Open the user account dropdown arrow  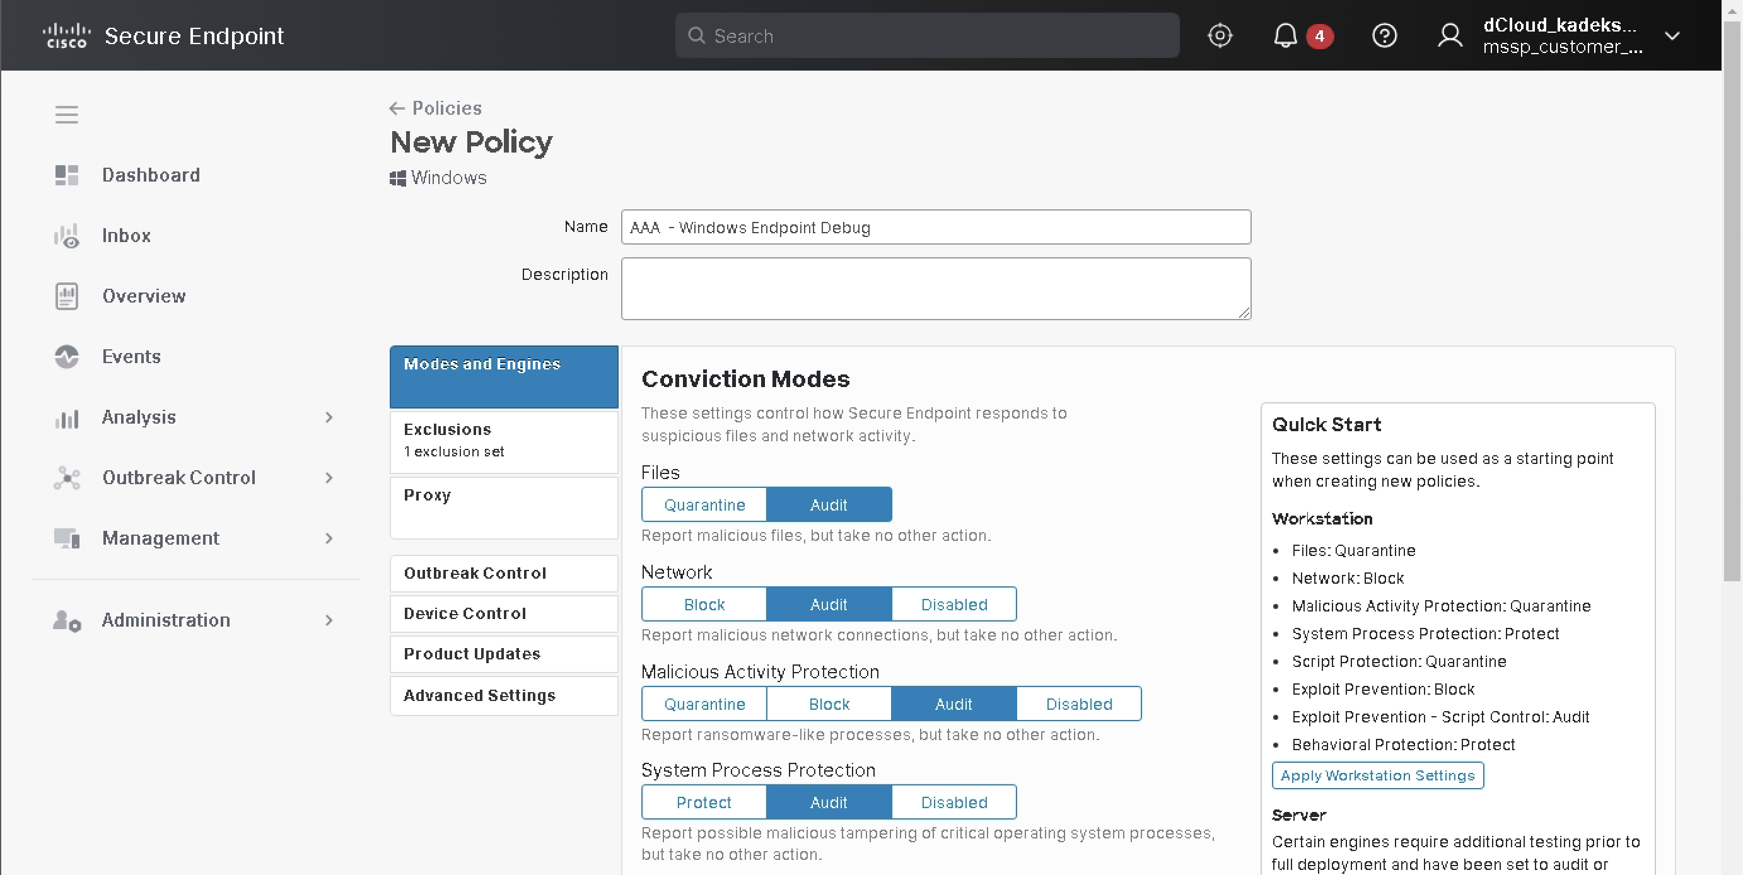(x=1671, y=36)
